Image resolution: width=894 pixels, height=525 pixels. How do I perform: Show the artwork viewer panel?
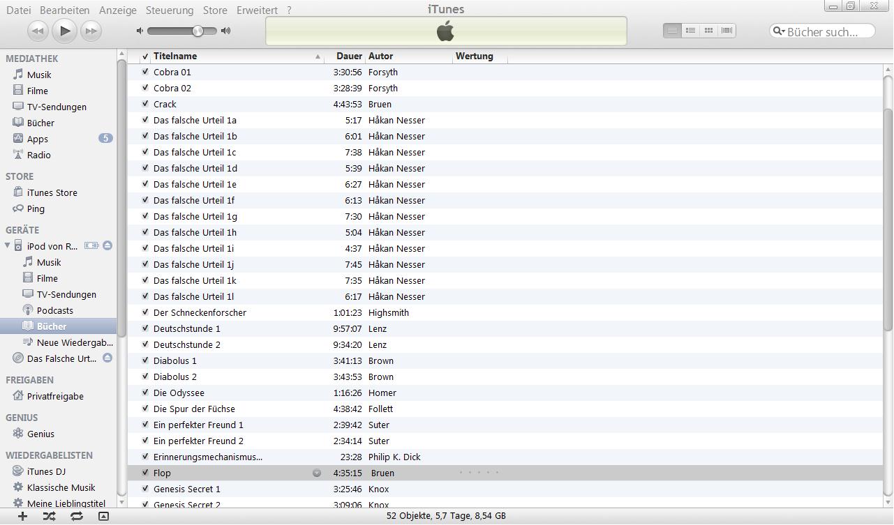click(x=103, y=516)
